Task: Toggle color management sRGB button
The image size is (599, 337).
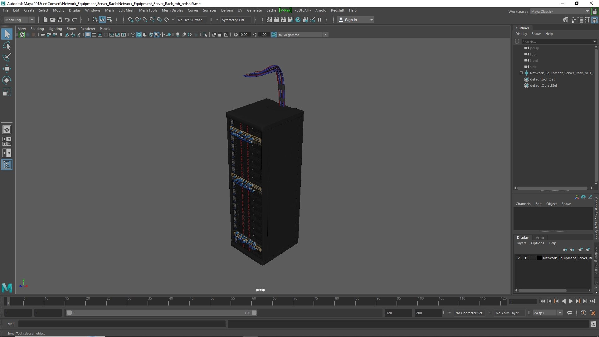Action: 274,35
